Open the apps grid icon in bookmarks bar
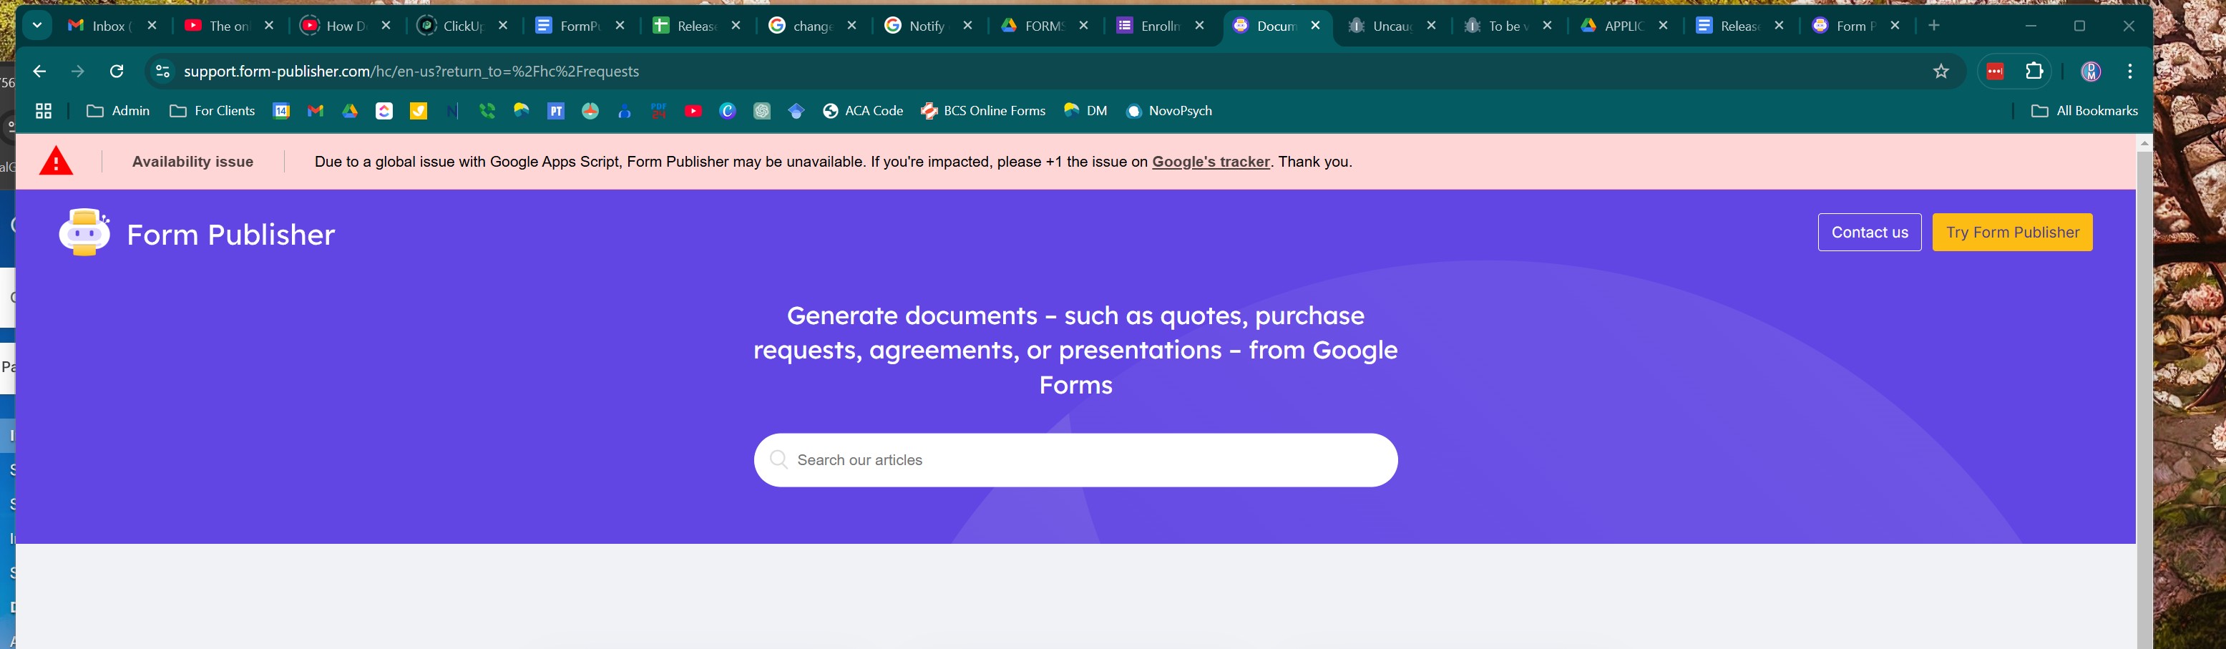This screenshot has width=2226, height=649. click(x=43, y=112)
